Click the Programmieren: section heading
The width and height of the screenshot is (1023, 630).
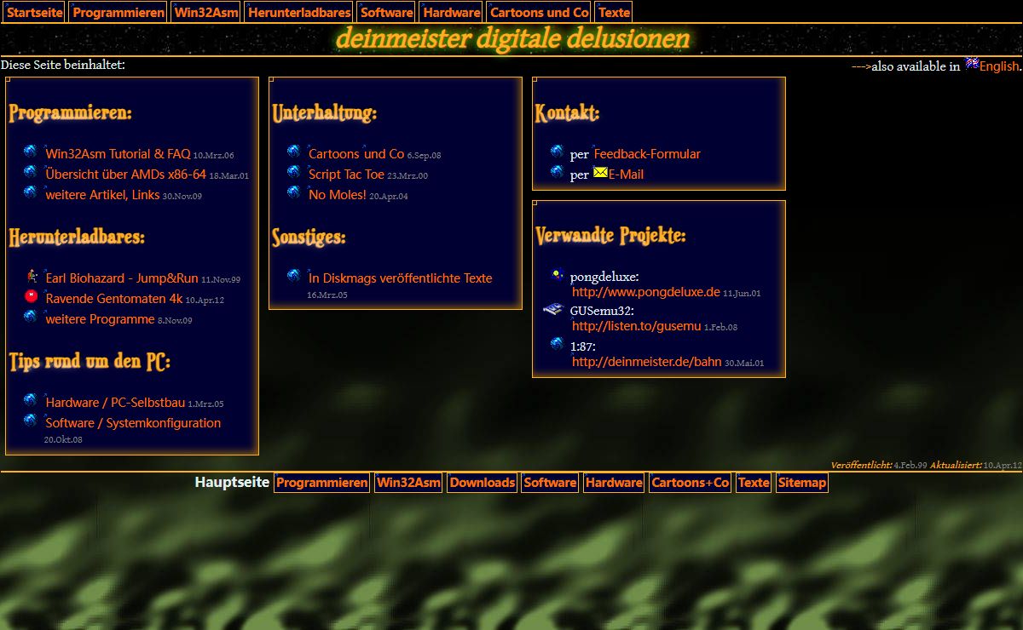tap(70, 112)
